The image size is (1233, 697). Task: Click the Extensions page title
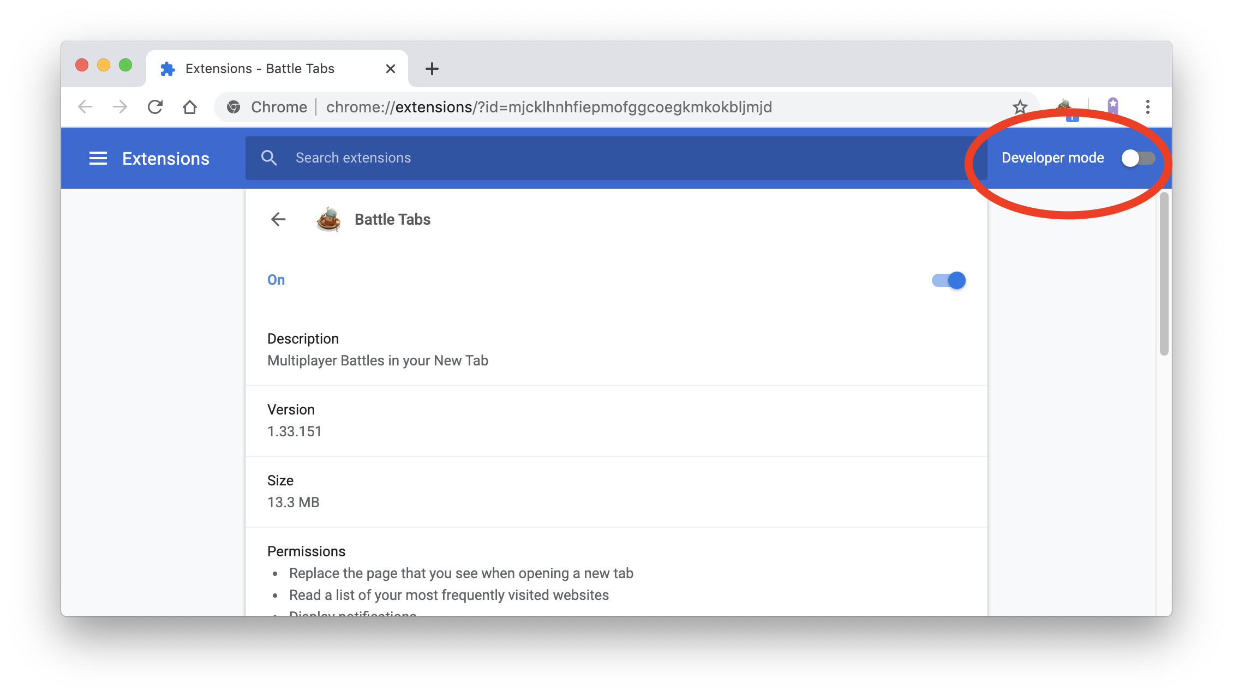pyautogui.click(x=165, y=159)
